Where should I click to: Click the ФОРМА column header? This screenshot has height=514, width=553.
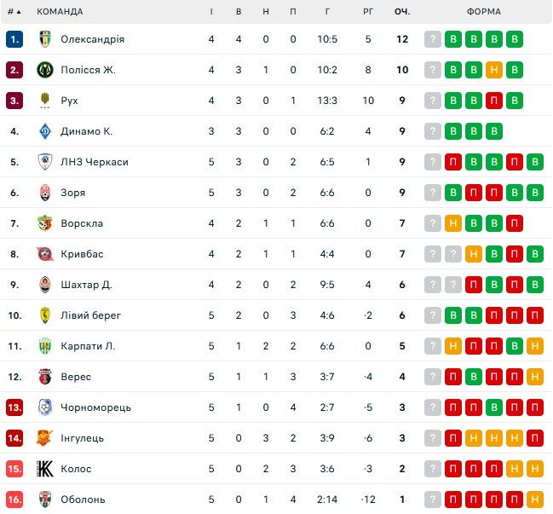click(484, 12)
